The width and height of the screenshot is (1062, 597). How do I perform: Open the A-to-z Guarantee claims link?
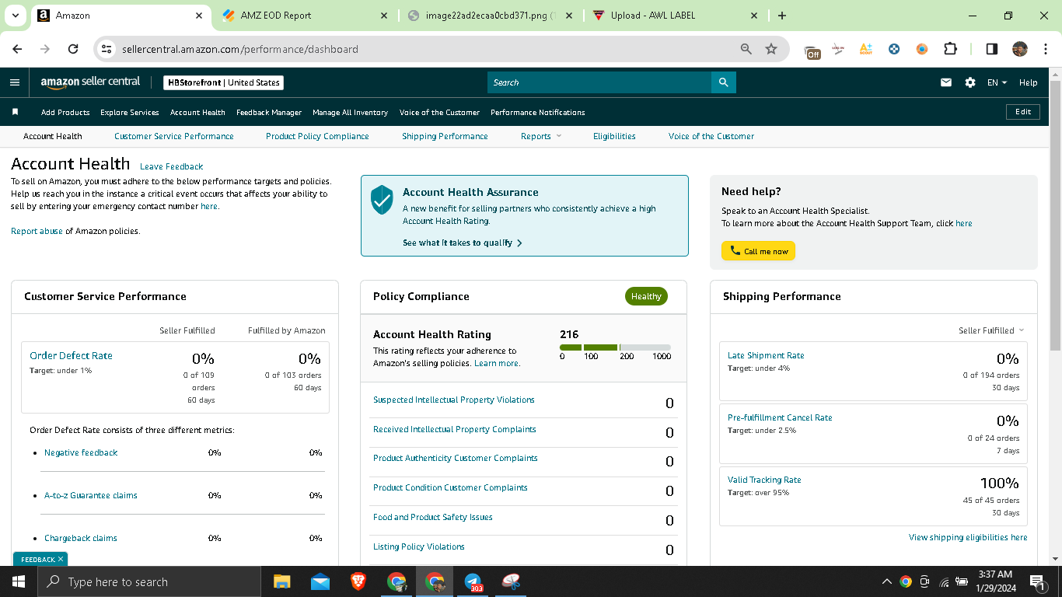91,495
